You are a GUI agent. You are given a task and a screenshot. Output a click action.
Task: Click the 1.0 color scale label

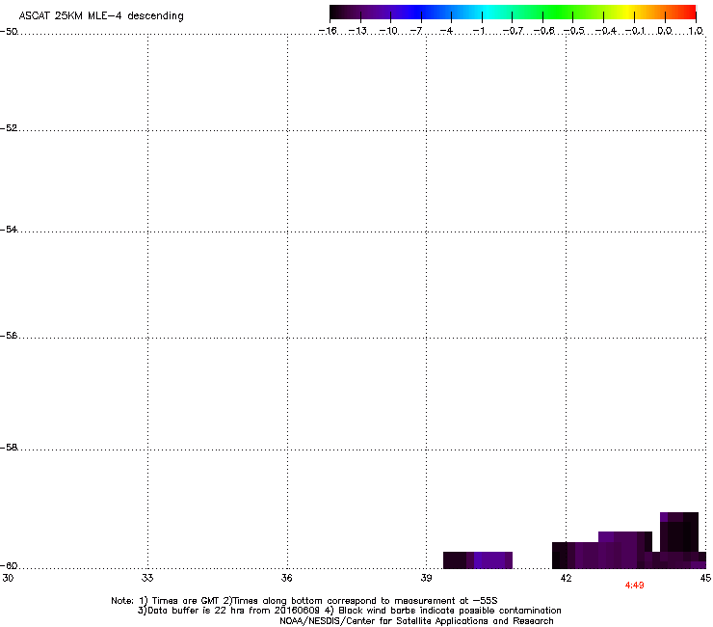click(696, 31)
